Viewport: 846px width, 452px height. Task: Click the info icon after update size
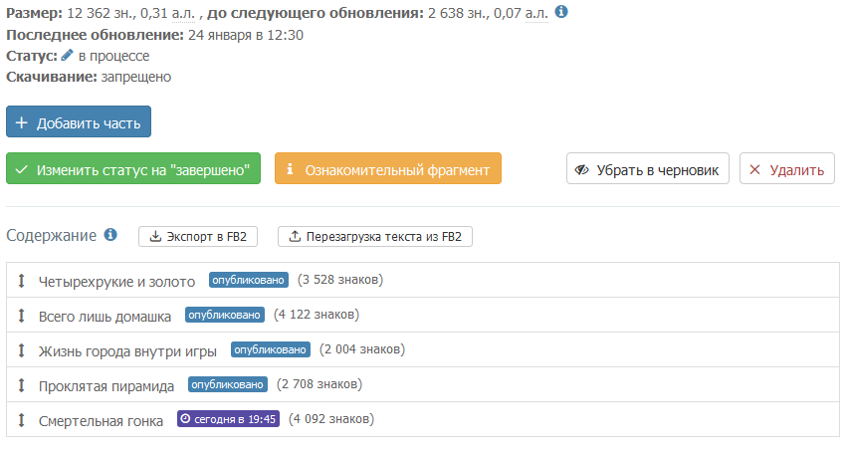coord(561,14)
